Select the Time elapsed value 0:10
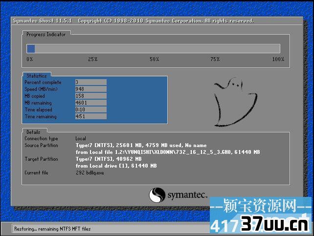This screenshot has height=236, width=314. click(91, 109)
